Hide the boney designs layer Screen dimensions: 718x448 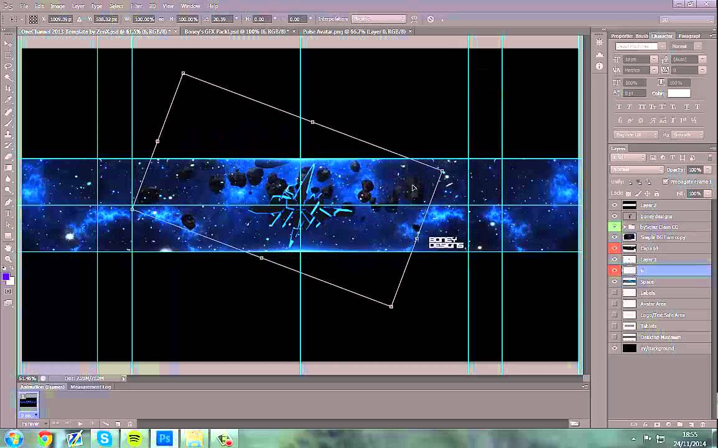click(x=615, y=216)
